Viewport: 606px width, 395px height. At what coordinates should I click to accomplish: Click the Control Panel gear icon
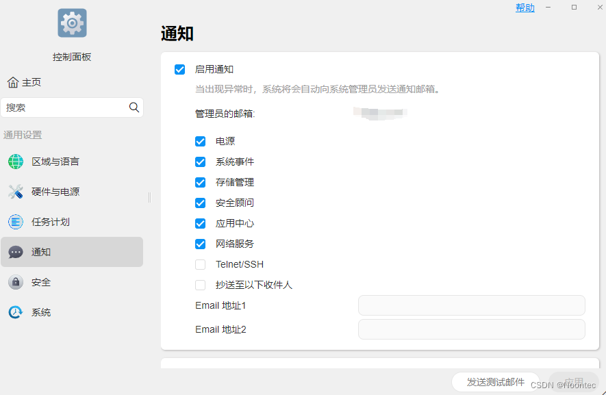72,23
